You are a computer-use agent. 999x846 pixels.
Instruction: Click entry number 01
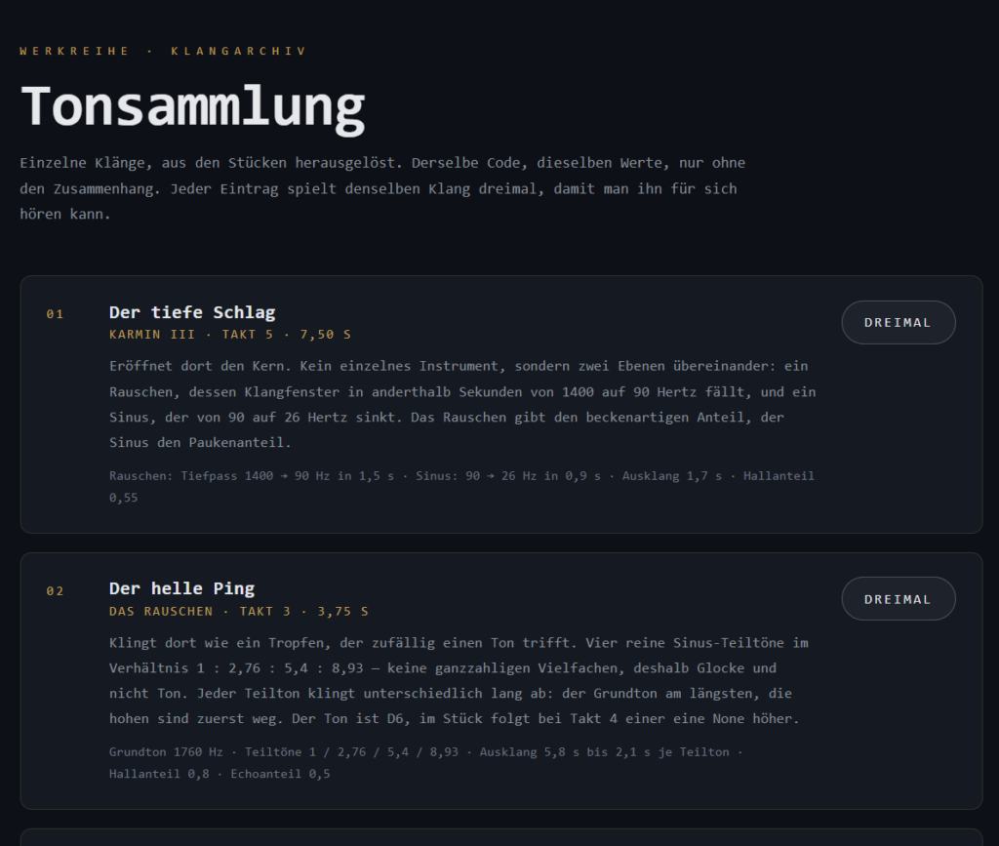(55, 314)
